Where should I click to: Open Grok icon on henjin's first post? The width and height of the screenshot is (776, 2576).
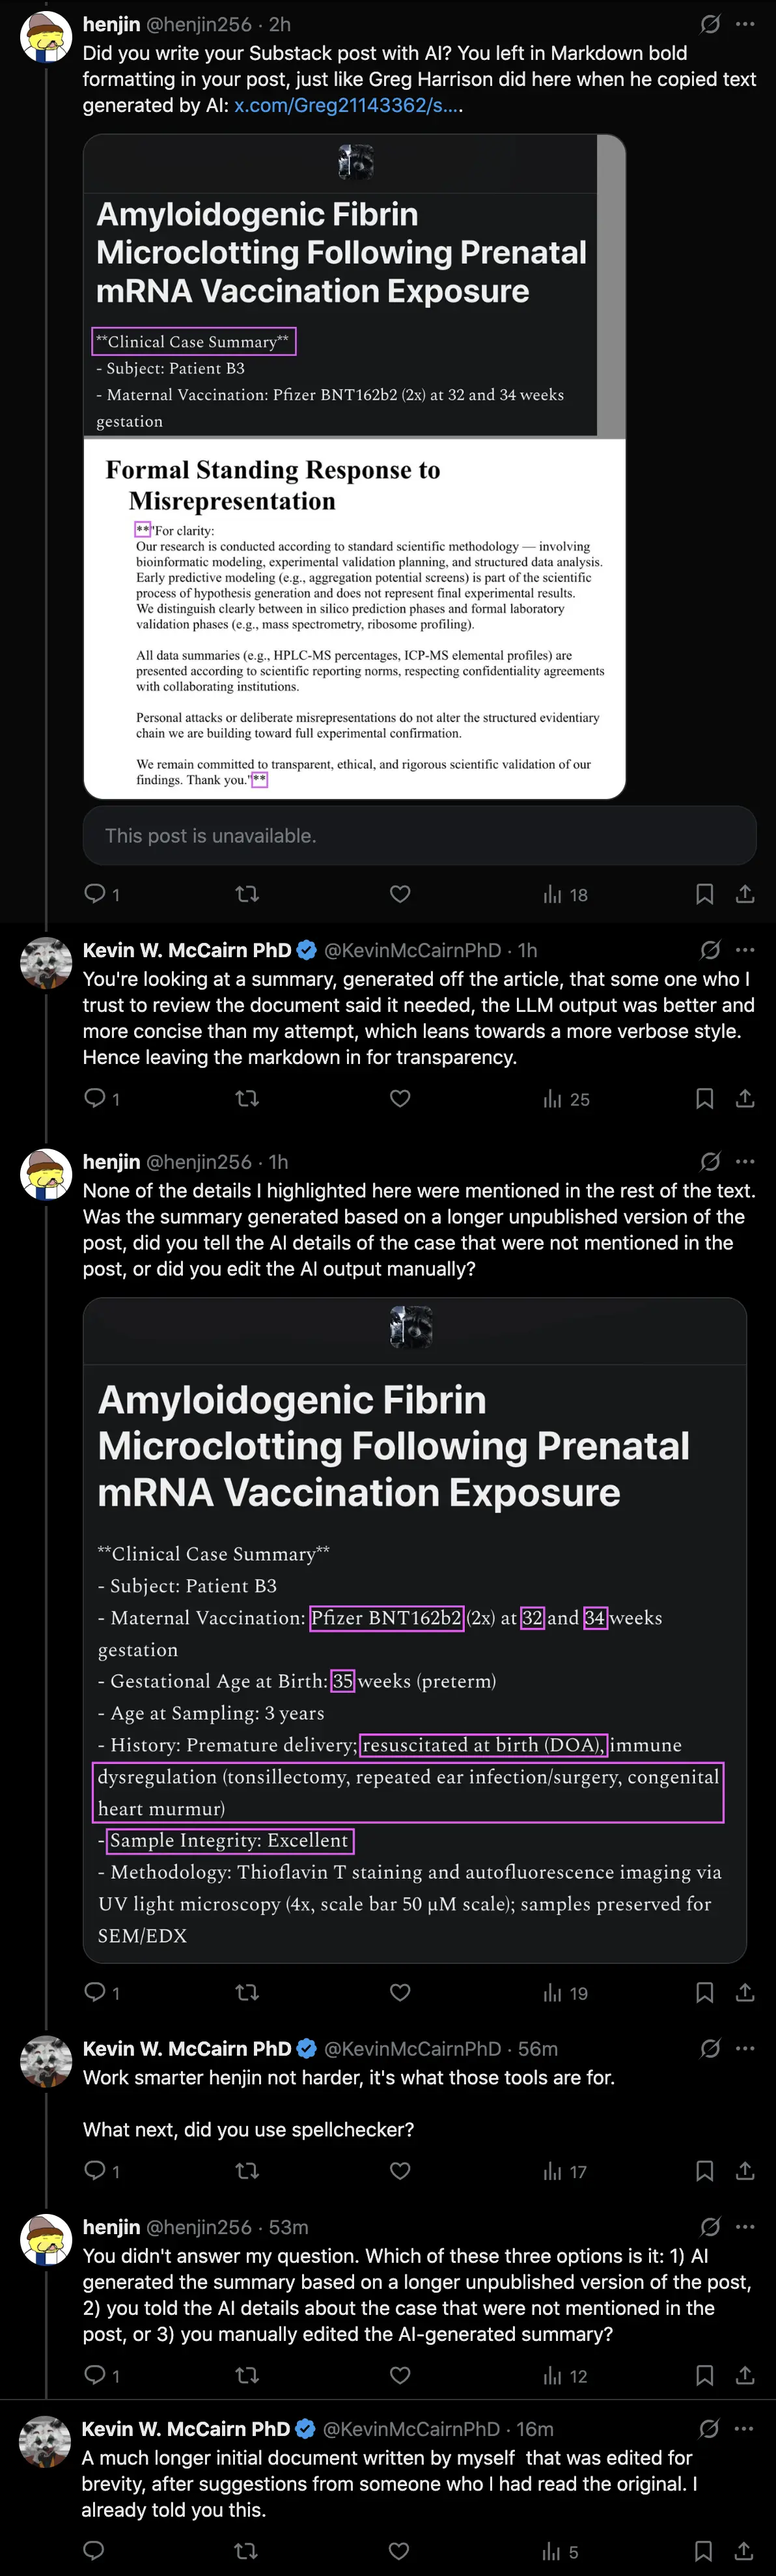coord(710,24)
